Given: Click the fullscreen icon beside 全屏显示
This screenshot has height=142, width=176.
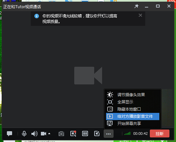Looking at the screenshot, I should click(x=110, y=102).
